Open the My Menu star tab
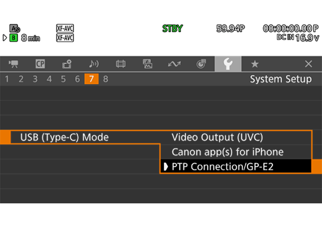The height and width of the screenshot is (226, 322). point(255,64)
